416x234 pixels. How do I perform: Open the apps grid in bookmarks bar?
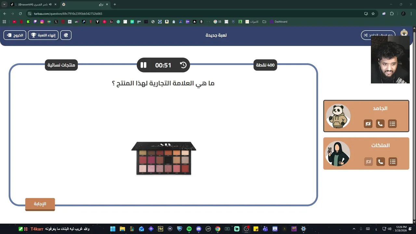tap(4, 22)
